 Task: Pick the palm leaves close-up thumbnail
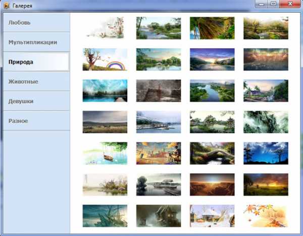(212, 28)
